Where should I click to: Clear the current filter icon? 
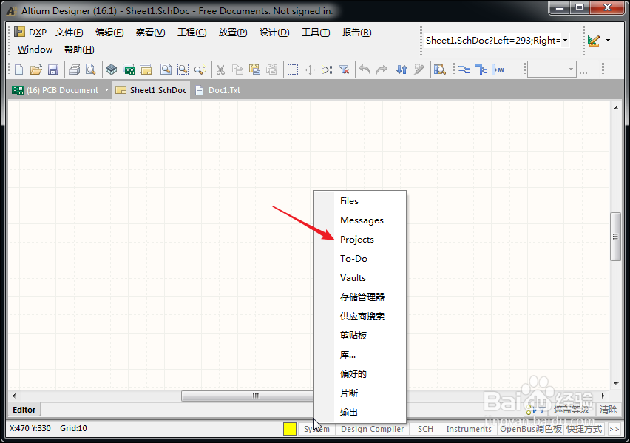pos(344,70)
